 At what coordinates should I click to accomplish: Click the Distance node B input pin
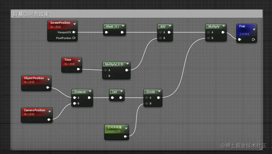75,104
